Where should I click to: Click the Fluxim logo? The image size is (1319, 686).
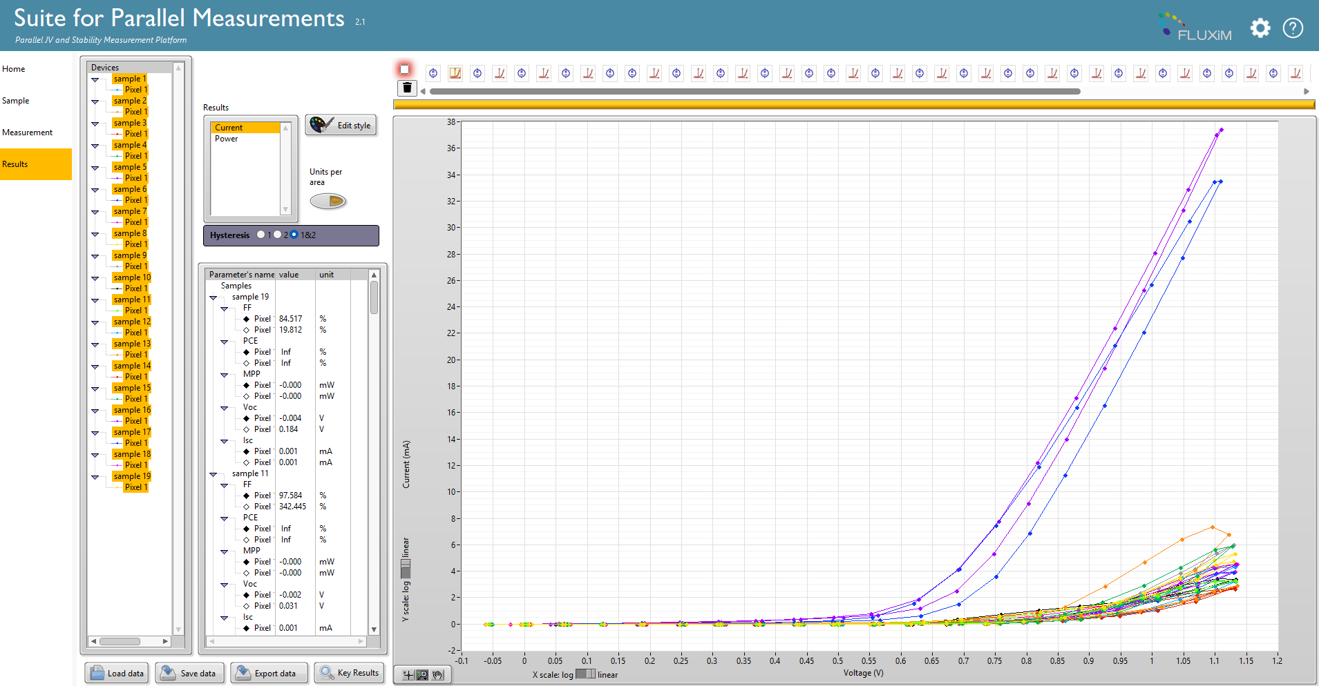(x=1195, y=28)
